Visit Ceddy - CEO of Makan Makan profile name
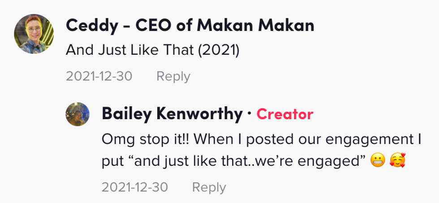Screen dimensions: 439x203 pyautogui.click(x=190, y=26)
